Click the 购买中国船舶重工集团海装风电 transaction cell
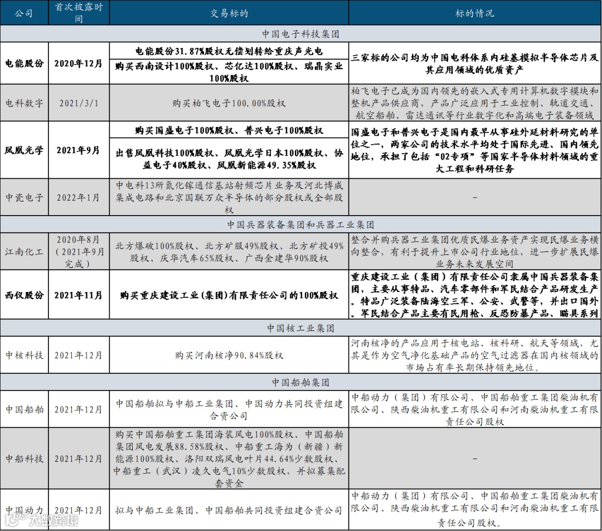Screen dimensions: 602x531 229,458
